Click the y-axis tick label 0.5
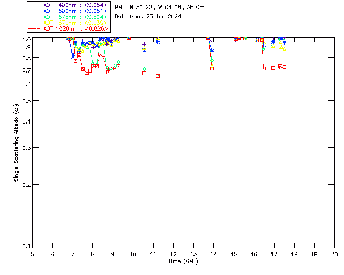 click(26, 101)
